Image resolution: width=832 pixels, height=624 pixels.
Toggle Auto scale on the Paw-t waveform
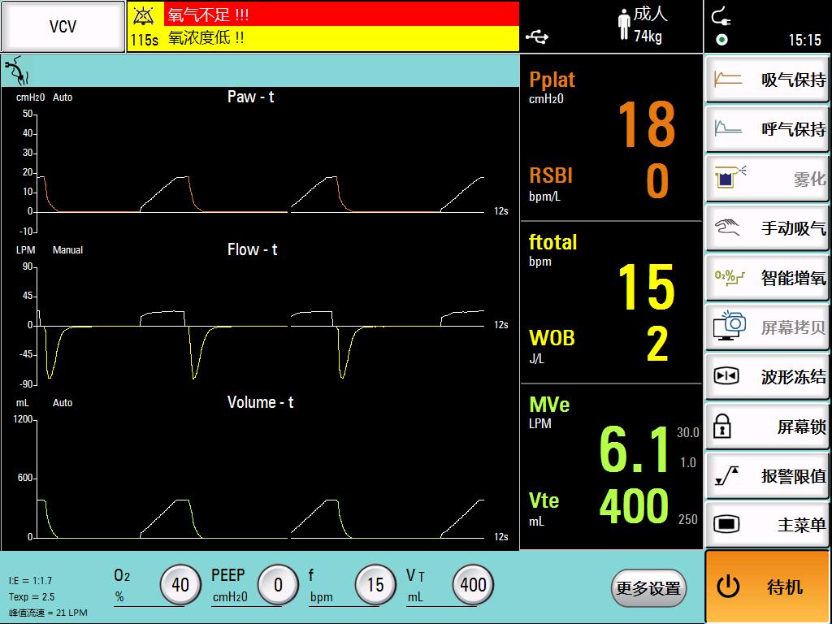coord(63,97)
